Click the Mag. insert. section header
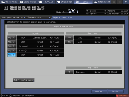Image resolution: width=129 pixels, height=97 pixels. (x=94, y=33)
